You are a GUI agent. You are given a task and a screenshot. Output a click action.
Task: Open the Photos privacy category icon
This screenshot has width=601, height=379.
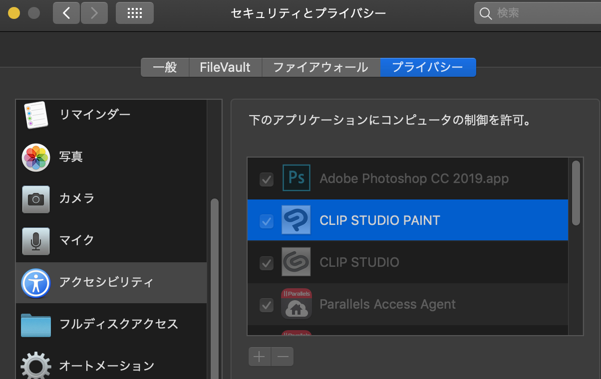pyautogui.click(x=36, y=157)
